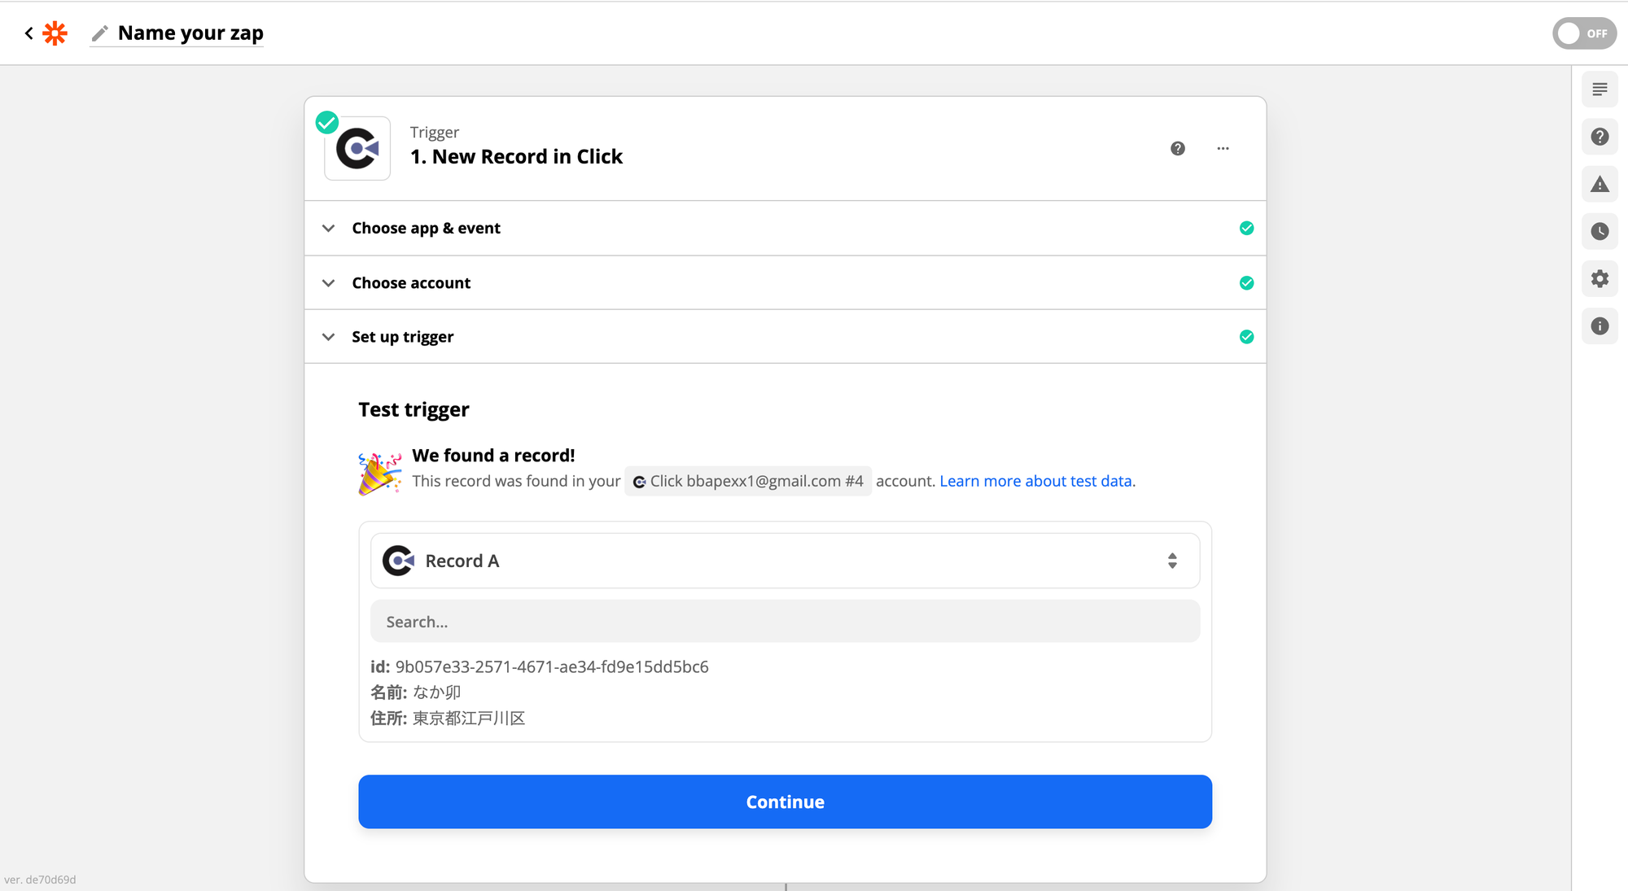Click the Record A up-down arrows
Image resolution: width=1628 pixels, height=891 pixels.
pyautogui.click(x=1172, y=561)
